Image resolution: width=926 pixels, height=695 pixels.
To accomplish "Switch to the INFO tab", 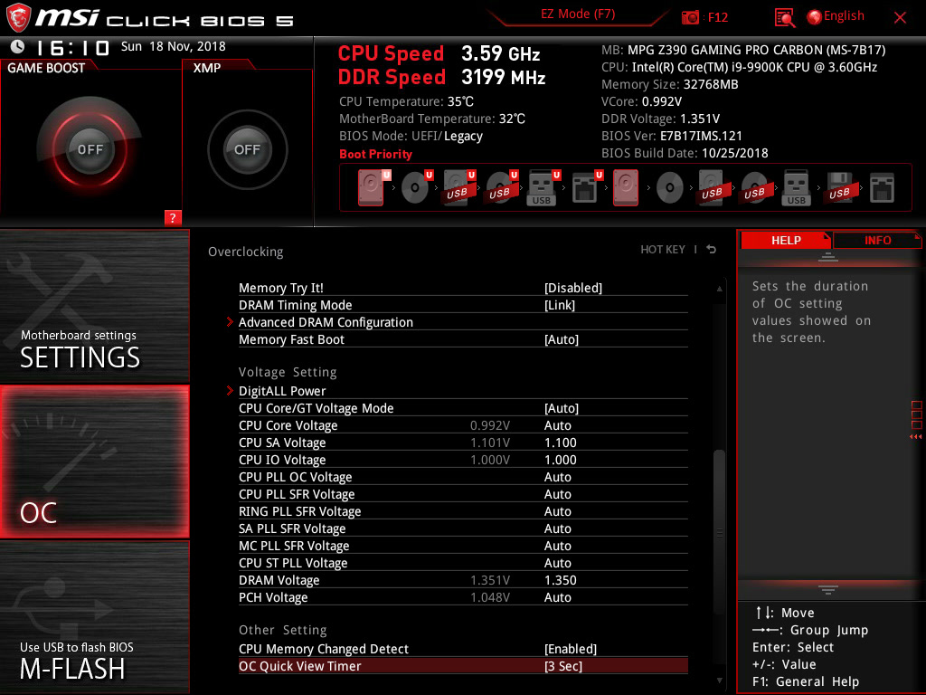I will pos(877,241).
